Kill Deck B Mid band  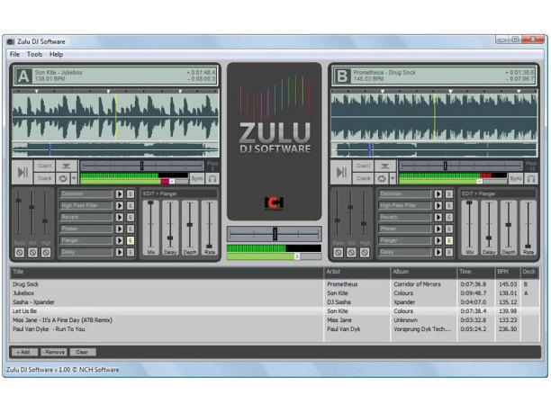351,252
